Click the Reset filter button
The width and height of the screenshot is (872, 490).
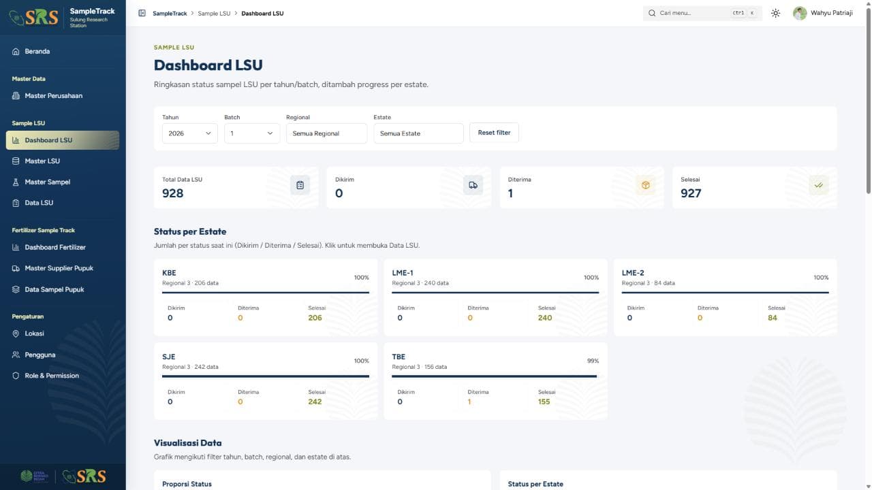pos(494,133)
